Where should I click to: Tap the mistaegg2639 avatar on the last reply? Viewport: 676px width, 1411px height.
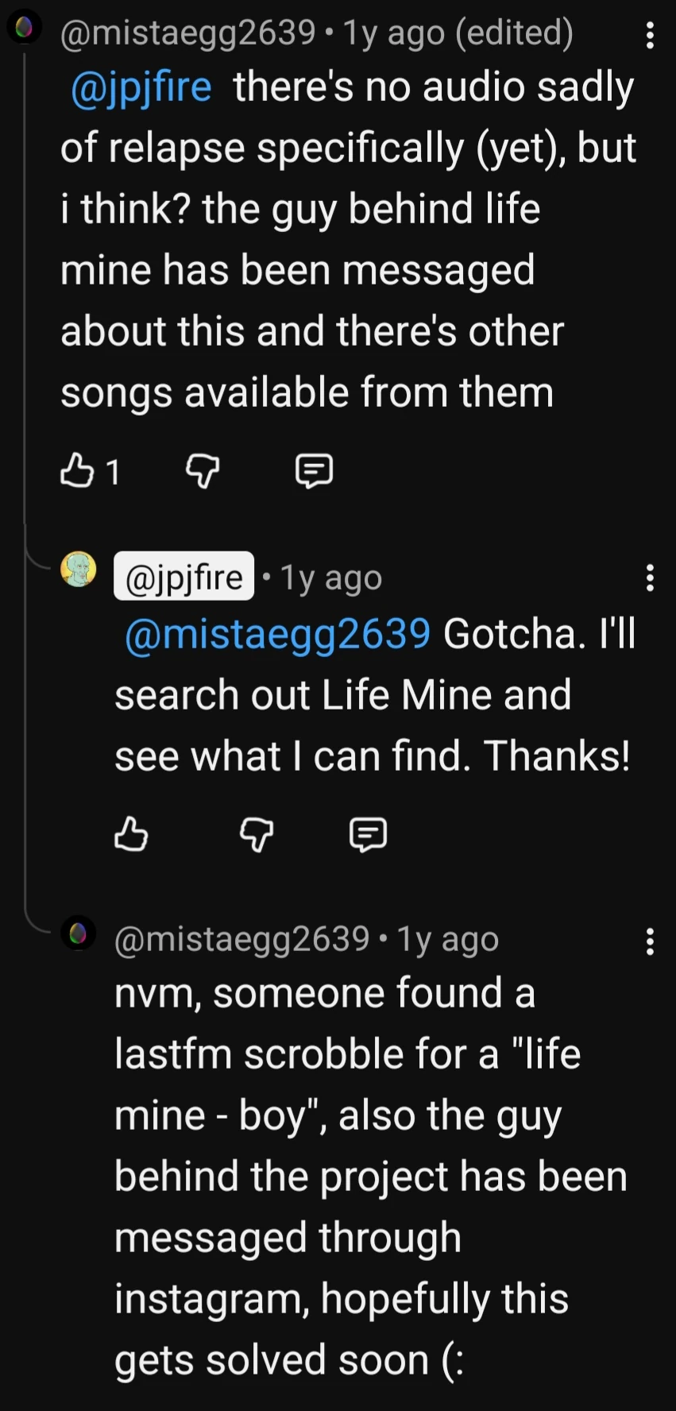(78, 934)
